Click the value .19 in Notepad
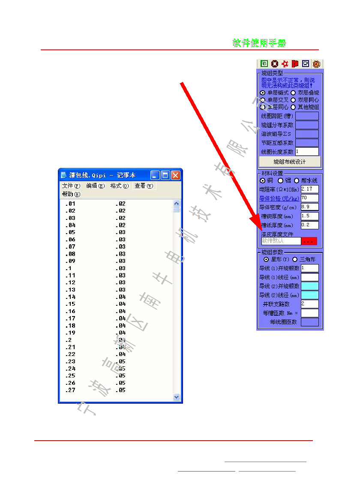Viewport: 354px width, 502px height. click(x=70, y=333)
